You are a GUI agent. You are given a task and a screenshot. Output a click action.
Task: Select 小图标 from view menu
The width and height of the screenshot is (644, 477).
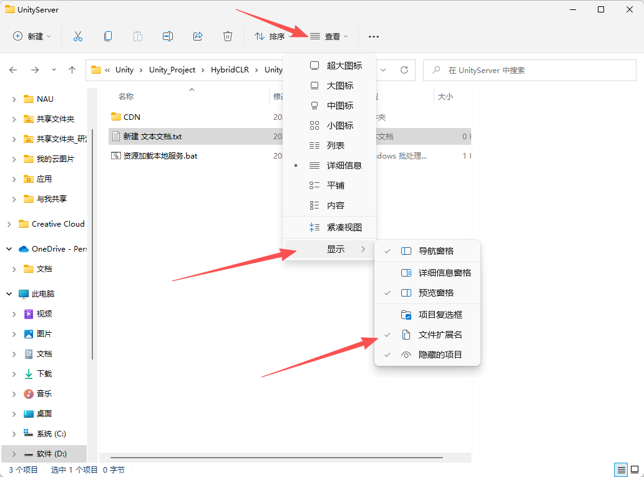tap(329, 125)
